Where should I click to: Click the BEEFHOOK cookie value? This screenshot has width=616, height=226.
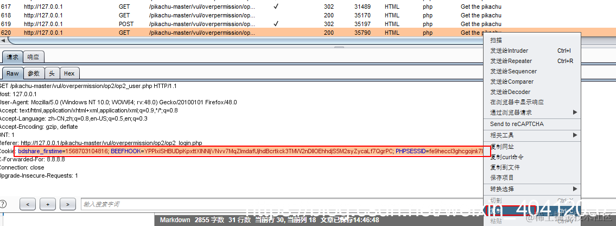tap(269, 151)
